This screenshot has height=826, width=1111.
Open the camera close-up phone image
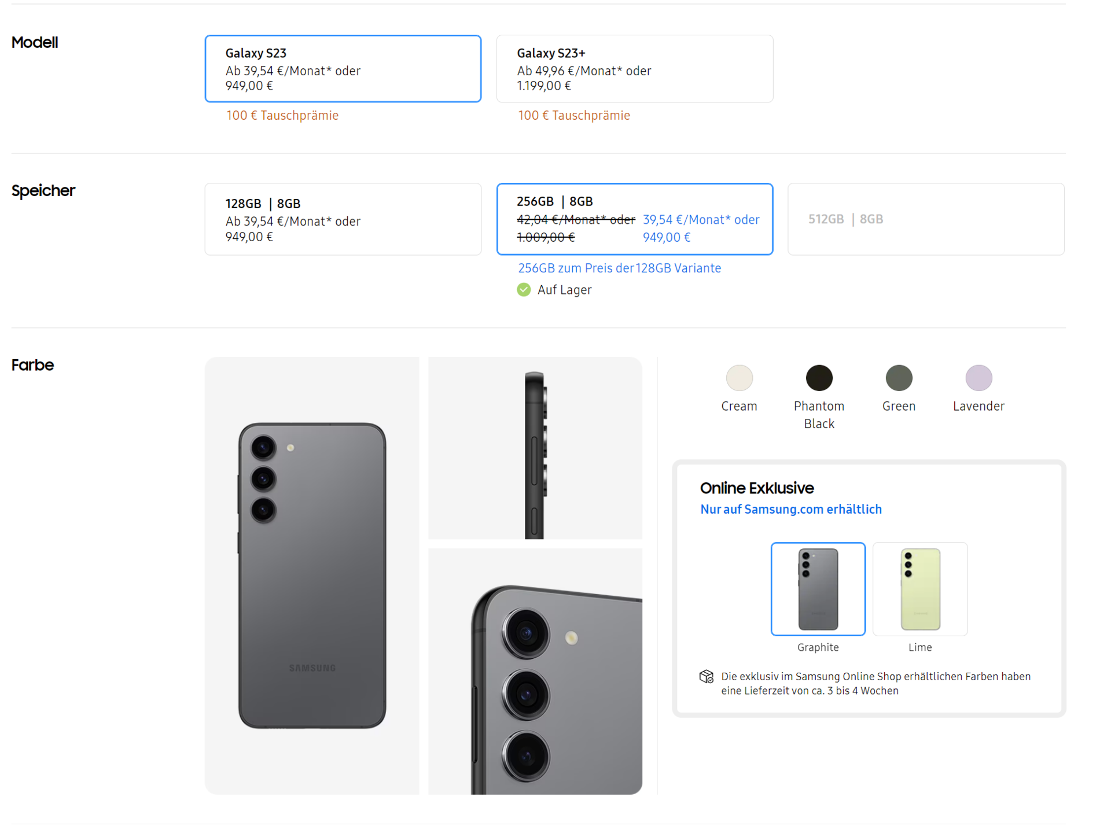(x=535, y=671)
